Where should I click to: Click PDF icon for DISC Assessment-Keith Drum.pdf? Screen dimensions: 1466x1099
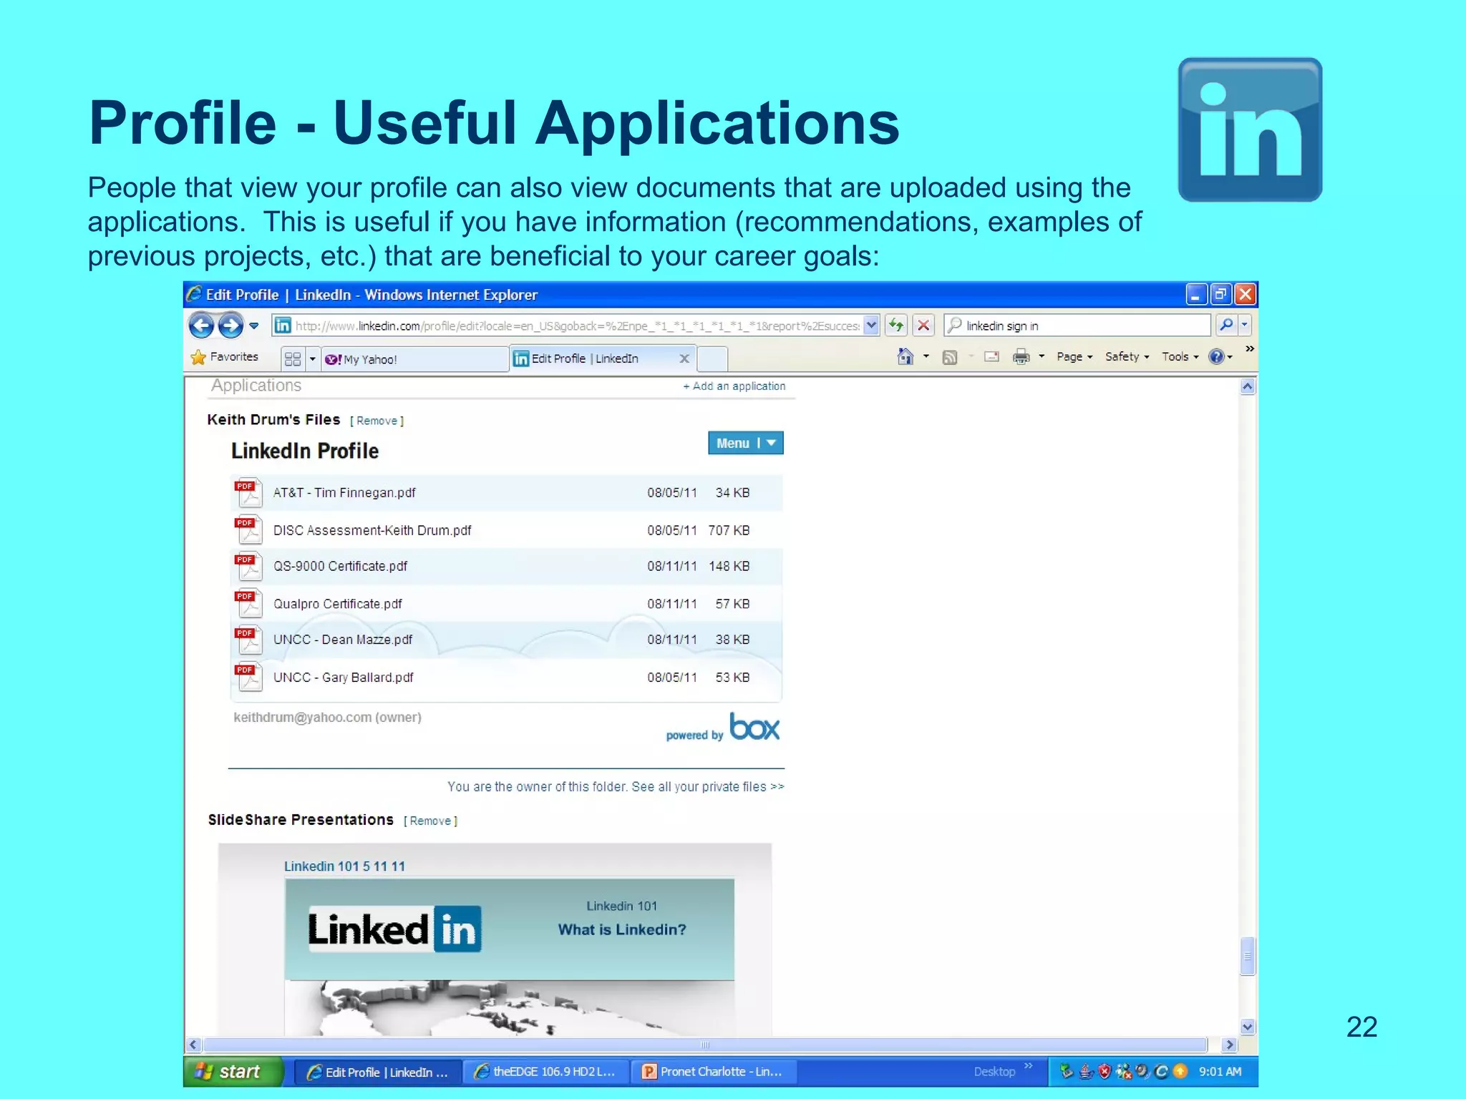[248, 529]
